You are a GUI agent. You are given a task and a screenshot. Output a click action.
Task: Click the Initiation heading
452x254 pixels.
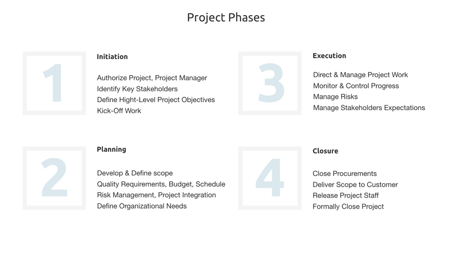pos(112,57)
